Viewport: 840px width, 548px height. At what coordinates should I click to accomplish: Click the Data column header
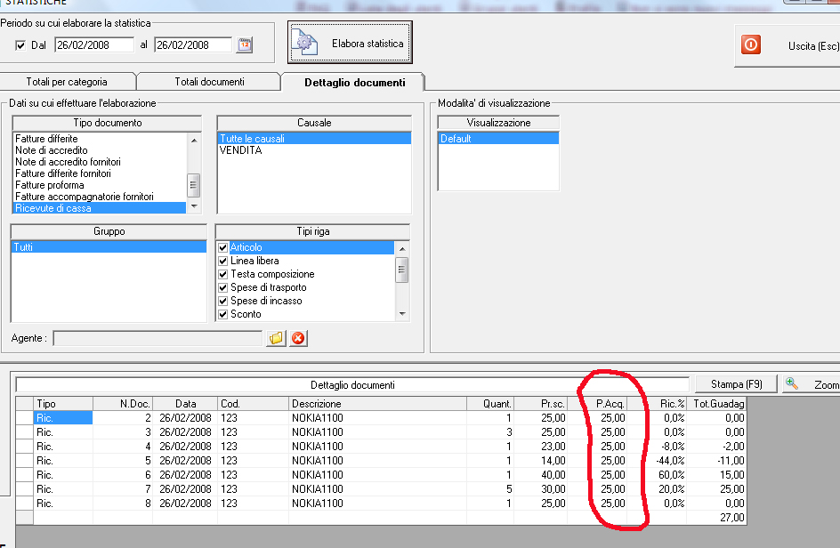(x=185, y=403)
